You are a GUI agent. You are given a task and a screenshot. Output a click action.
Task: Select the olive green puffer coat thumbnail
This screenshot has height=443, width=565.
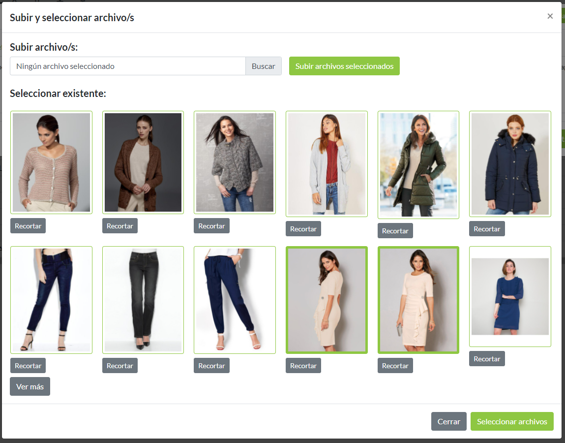pyautogui.click(x=418, y=165)
